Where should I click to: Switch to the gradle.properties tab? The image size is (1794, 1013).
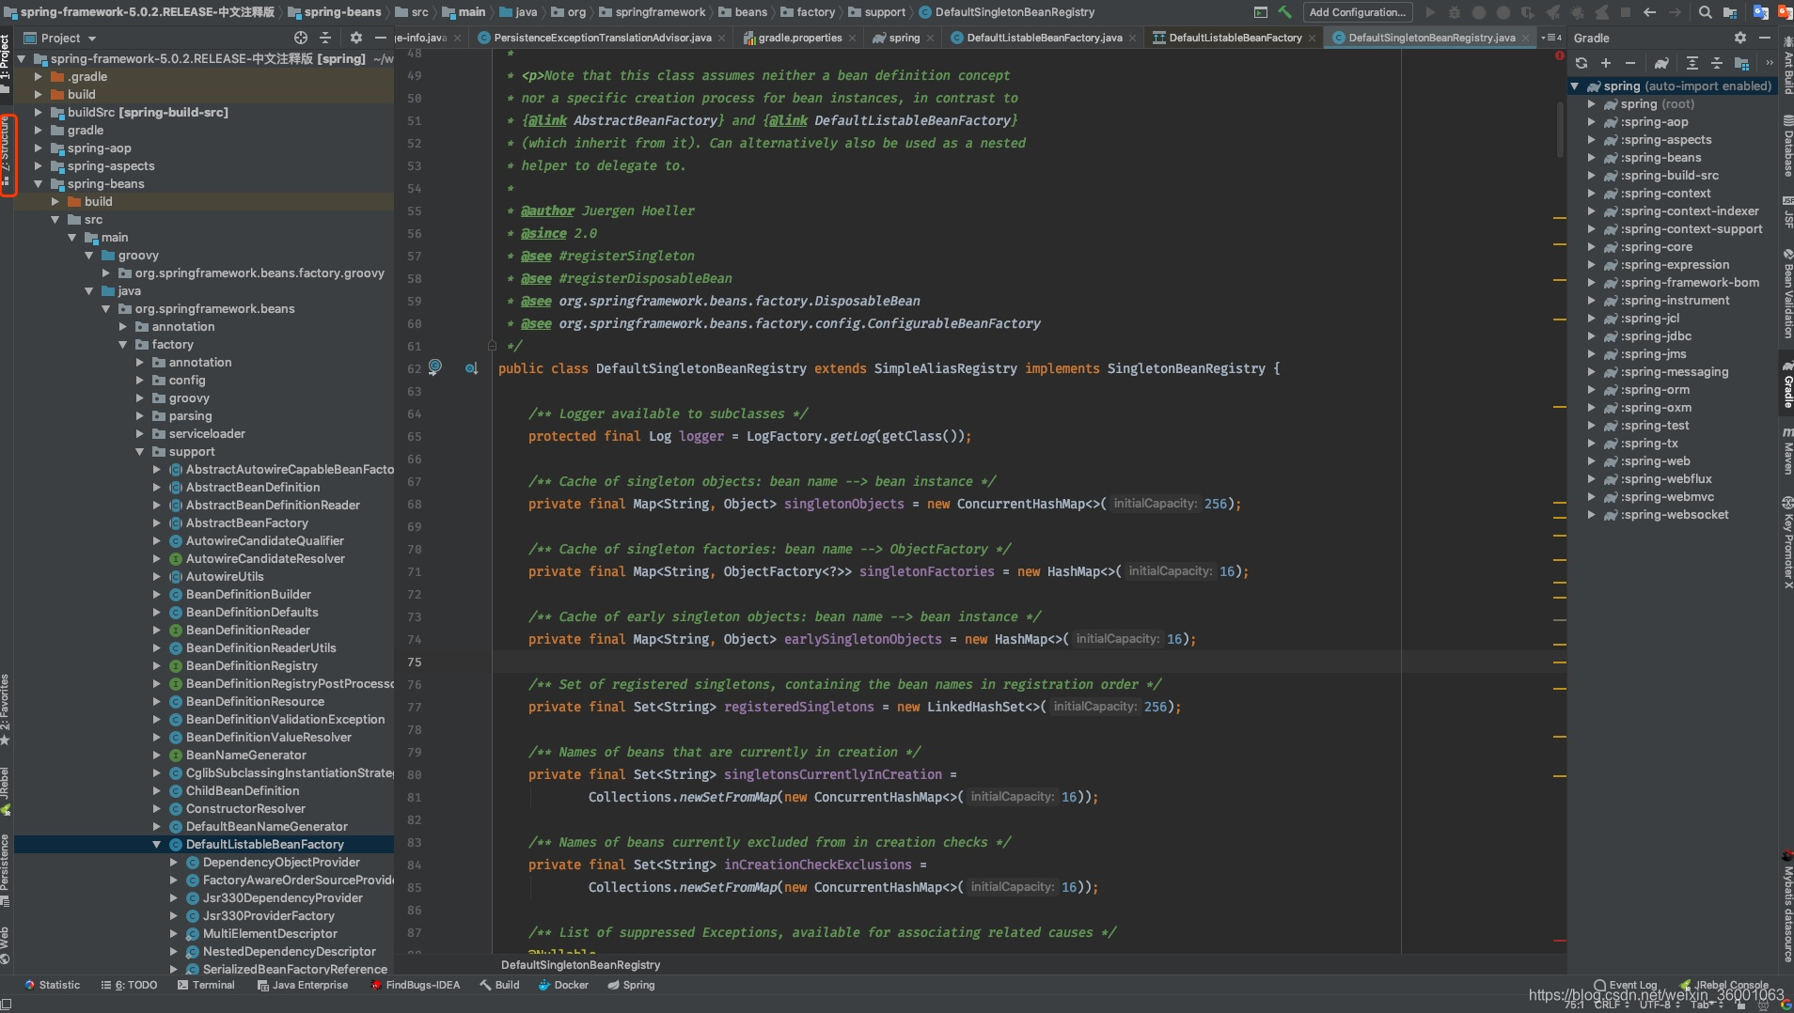coord(799,38)
